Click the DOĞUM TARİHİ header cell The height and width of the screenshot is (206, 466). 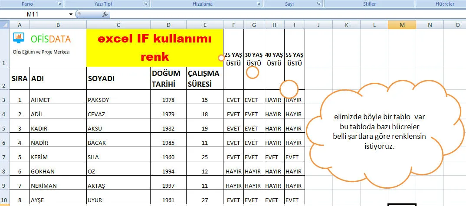coord(168,78)
